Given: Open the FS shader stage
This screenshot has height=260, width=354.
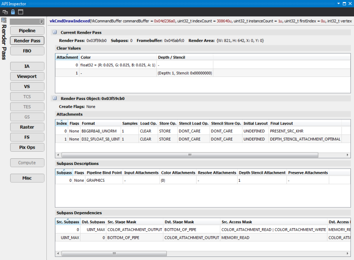Looking at the screenshot, I should click(x=27, y=137).
